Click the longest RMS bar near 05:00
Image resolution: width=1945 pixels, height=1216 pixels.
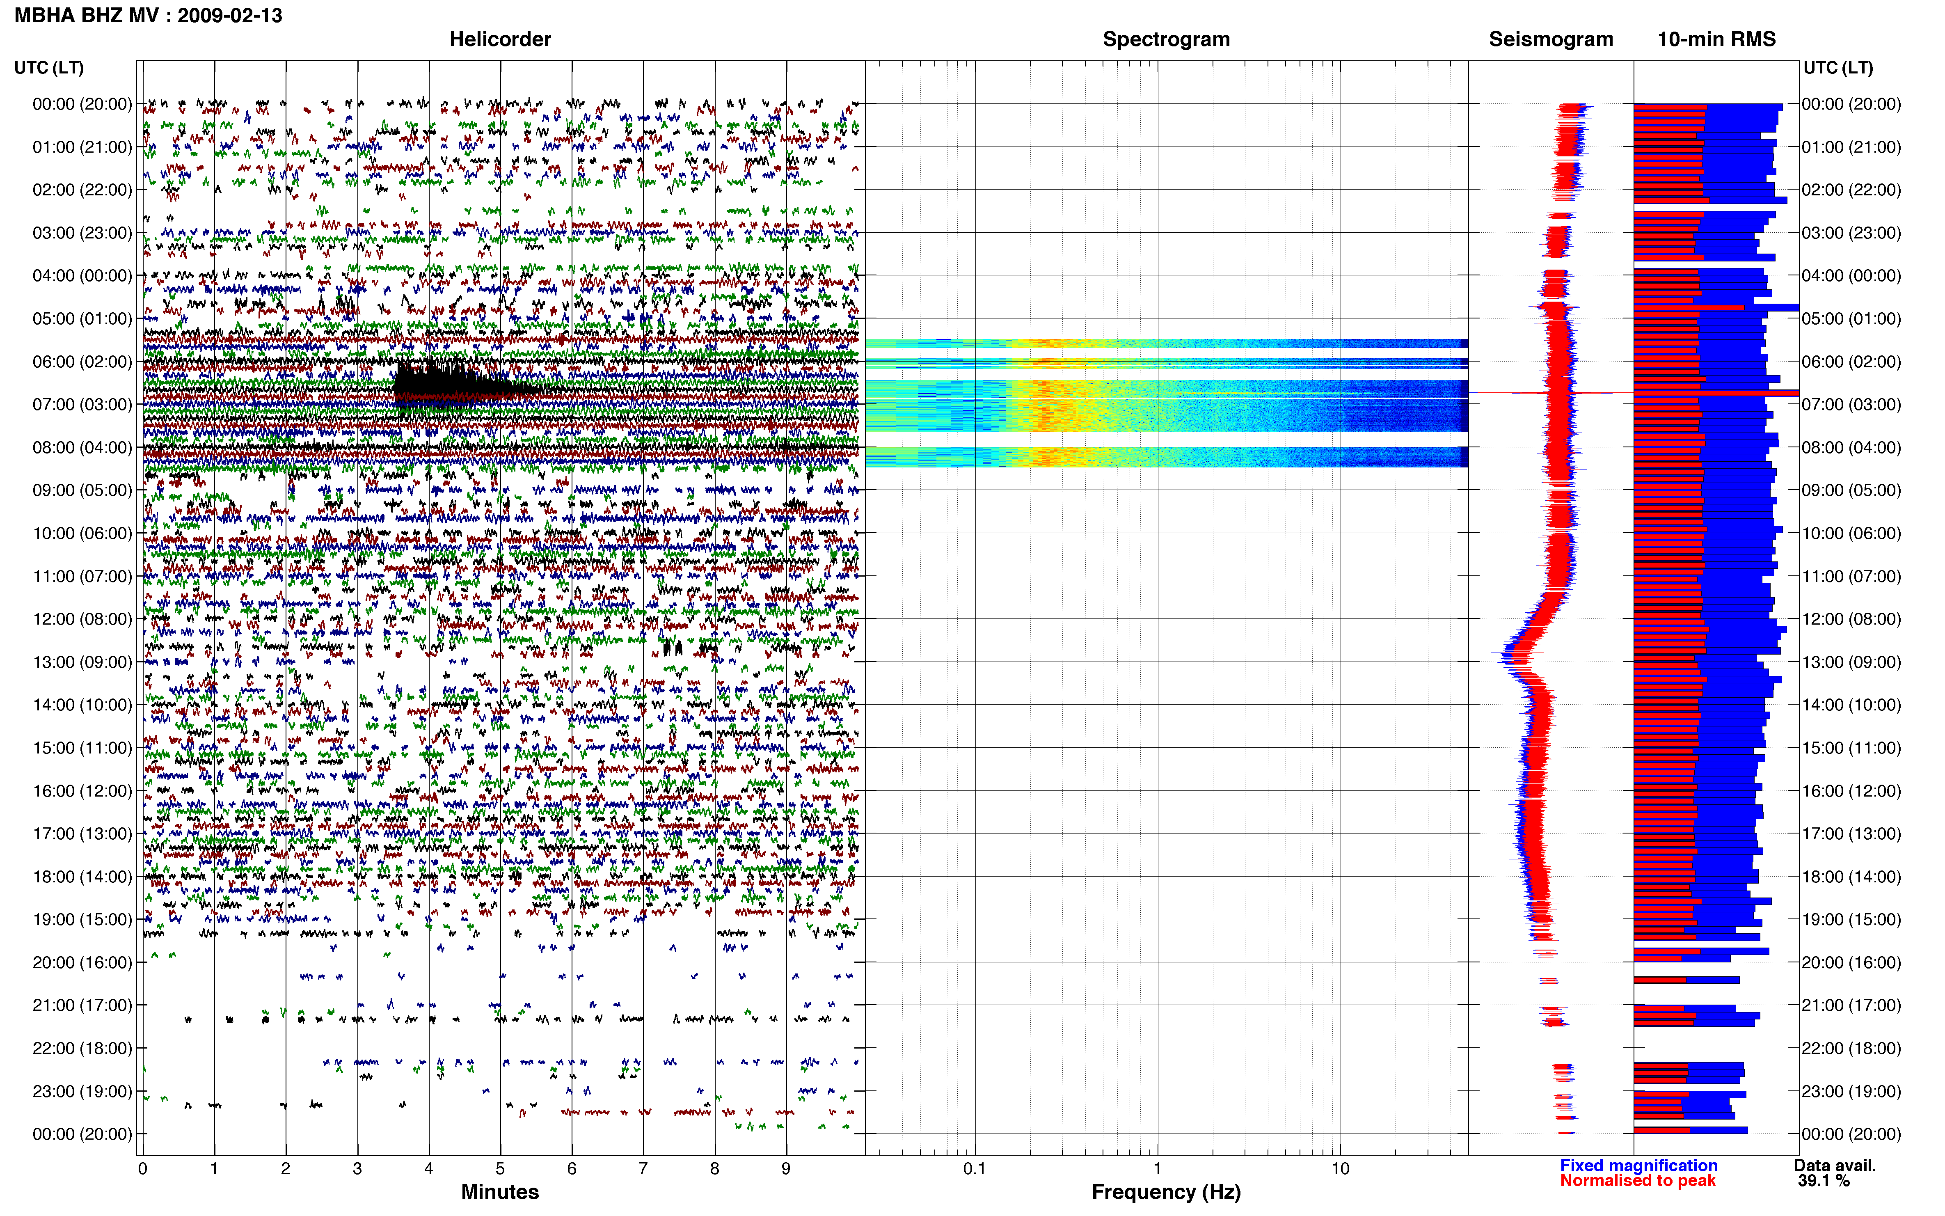coord(1717,307)
